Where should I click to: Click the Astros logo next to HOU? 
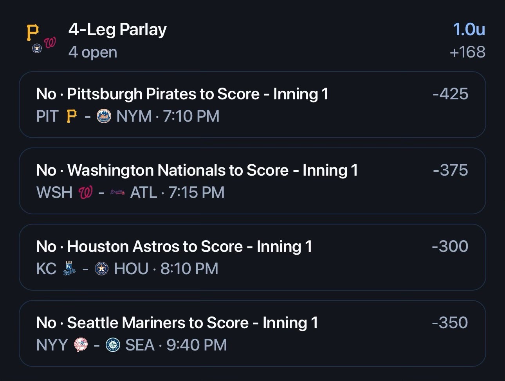click(x=101, y=269)
